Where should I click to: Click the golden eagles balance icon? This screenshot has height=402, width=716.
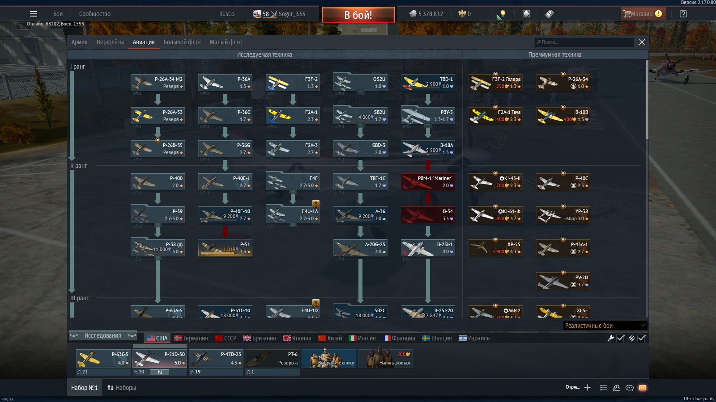[x=465, y=14]
